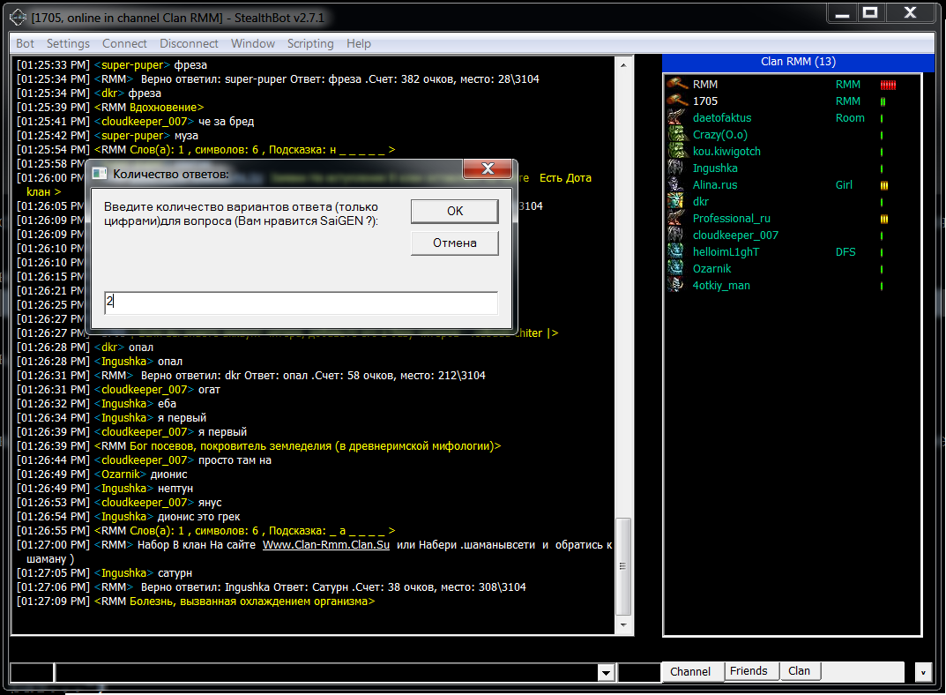Open the Www.Clan-Rmm.Clan.Su link in chat
946x695 pixels.
pos(326,545)
